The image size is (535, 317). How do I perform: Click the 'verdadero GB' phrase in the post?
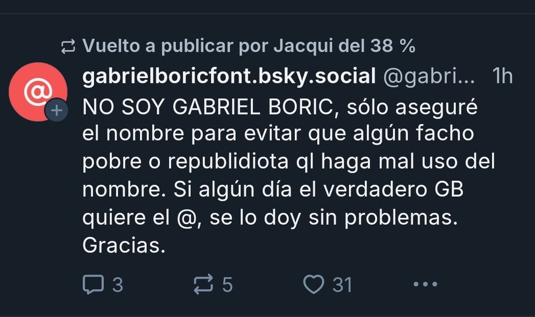tap(393, 189)
